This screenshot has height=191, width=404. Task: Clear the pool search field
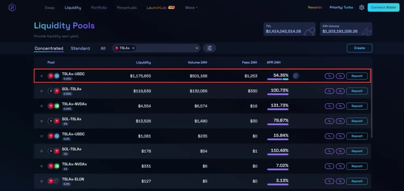[x=196, y=48]
